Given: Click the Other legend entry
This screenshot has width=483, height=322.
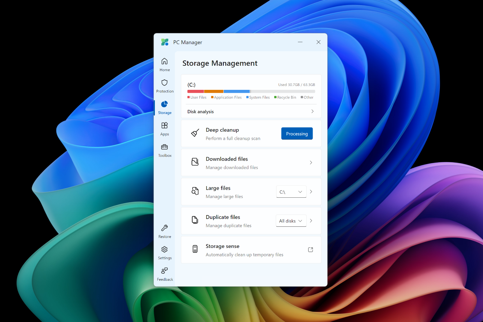Looking at the screenshot, I should click(x=307, y=97).
